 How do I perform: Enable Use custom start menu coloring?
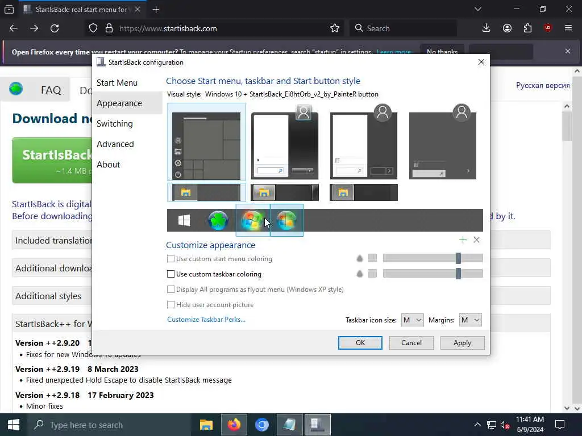coord(171,258)
